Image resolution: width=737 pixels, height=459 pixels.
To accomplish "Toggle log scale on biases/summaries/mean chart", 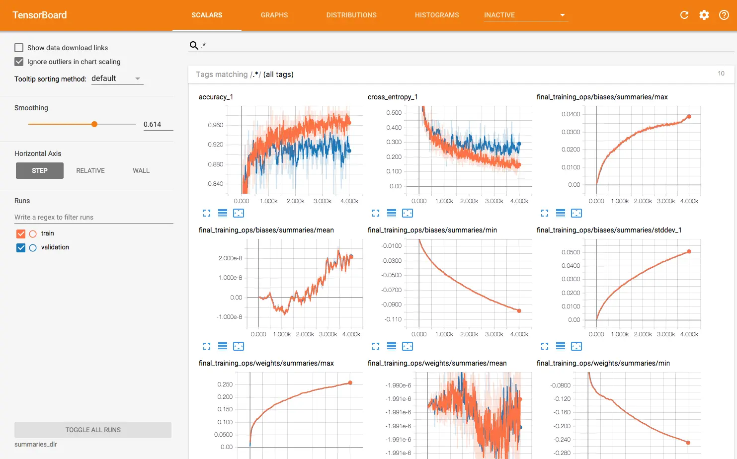I will click(x=223, y=346).
